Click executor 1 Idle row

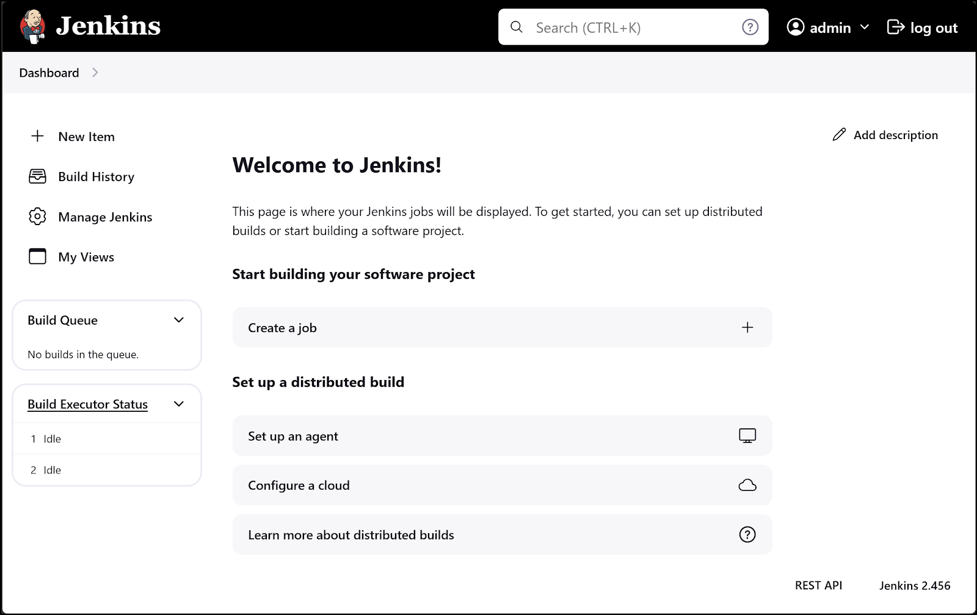pyautogui.click(x=107, y=439)
